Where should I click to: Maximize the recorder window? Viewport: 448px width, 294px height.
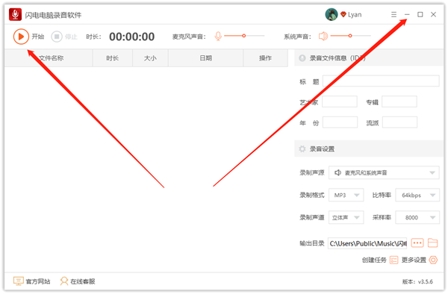[420, 15]
